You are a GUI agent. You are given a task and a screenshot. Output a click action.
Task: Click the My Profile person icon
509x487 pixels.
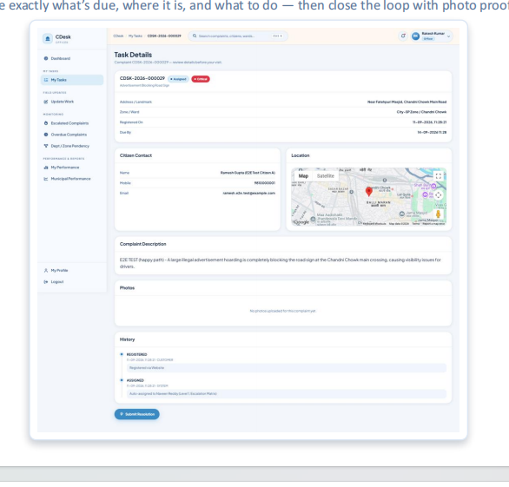tap(46, 270)
